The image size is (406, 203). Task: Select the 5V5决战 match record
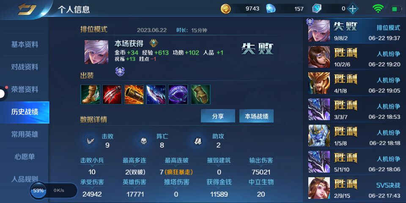point(354,188)
